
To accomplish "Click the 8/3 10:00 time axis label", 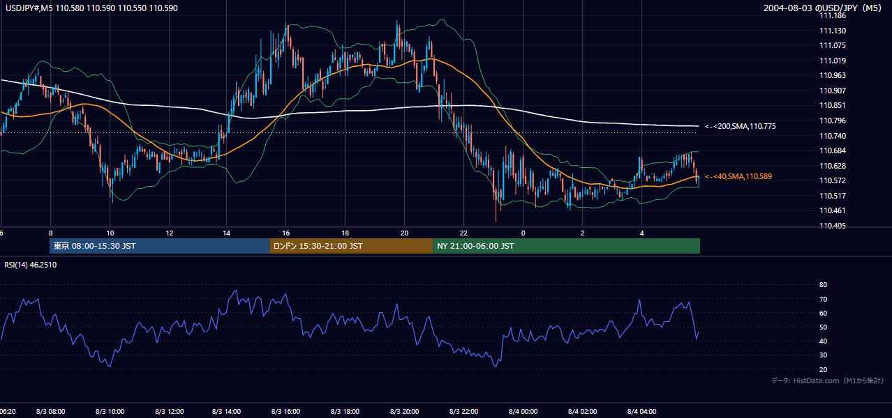I will coord(110,412).
